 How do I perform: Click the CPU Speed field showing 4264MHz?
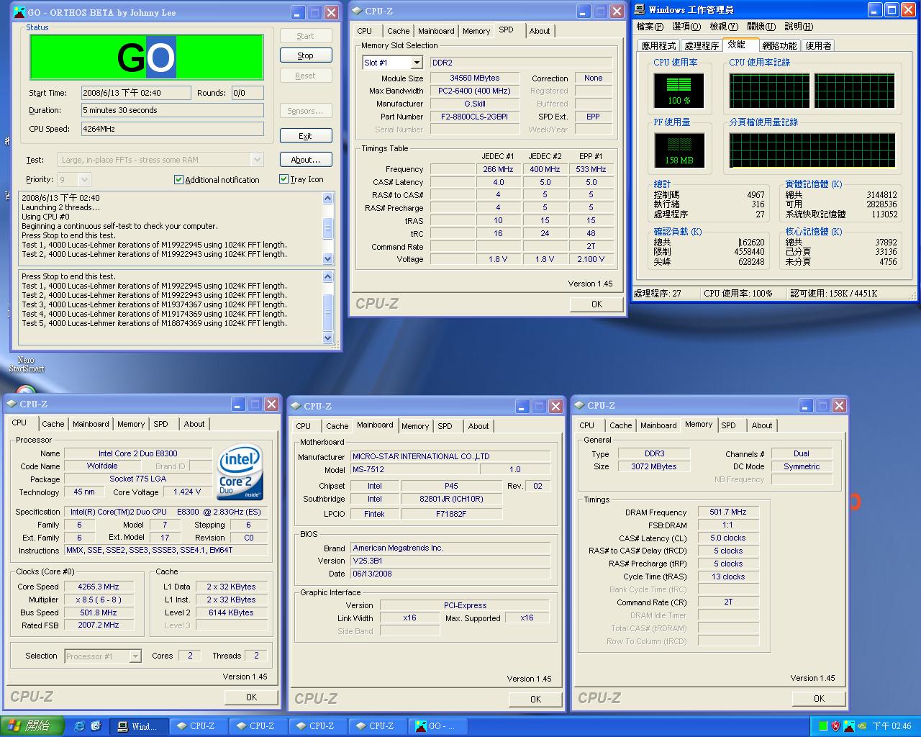click(172, 130)
